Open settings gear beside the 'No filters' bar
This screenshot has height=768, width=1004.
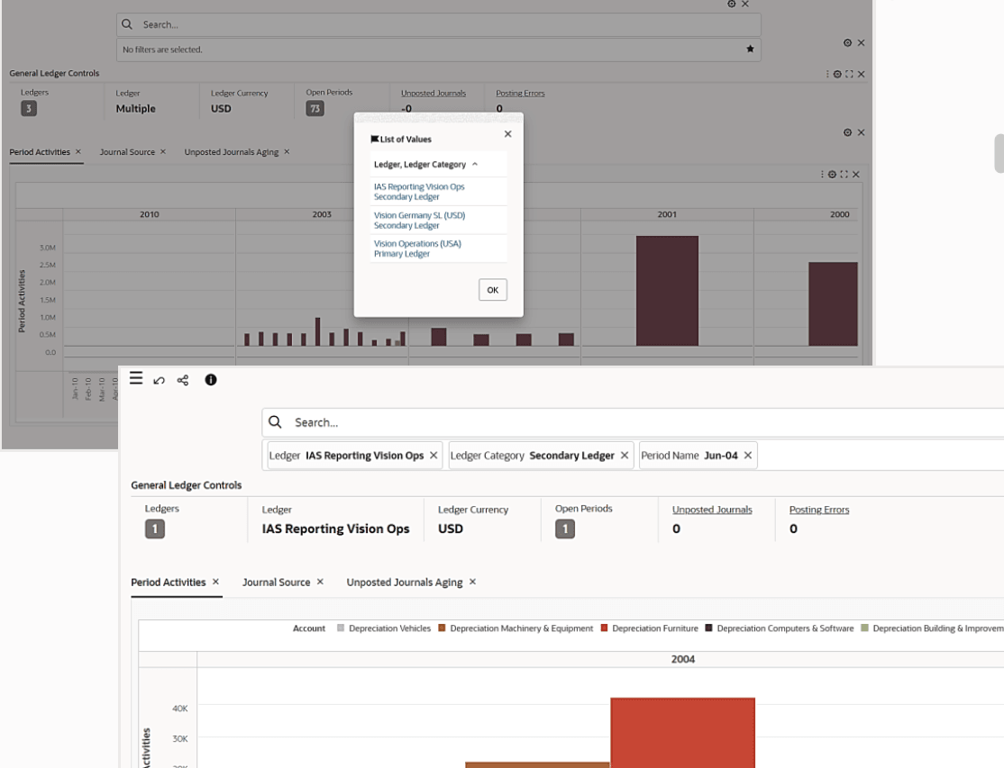pyautogui.click(x=847, y=43)
